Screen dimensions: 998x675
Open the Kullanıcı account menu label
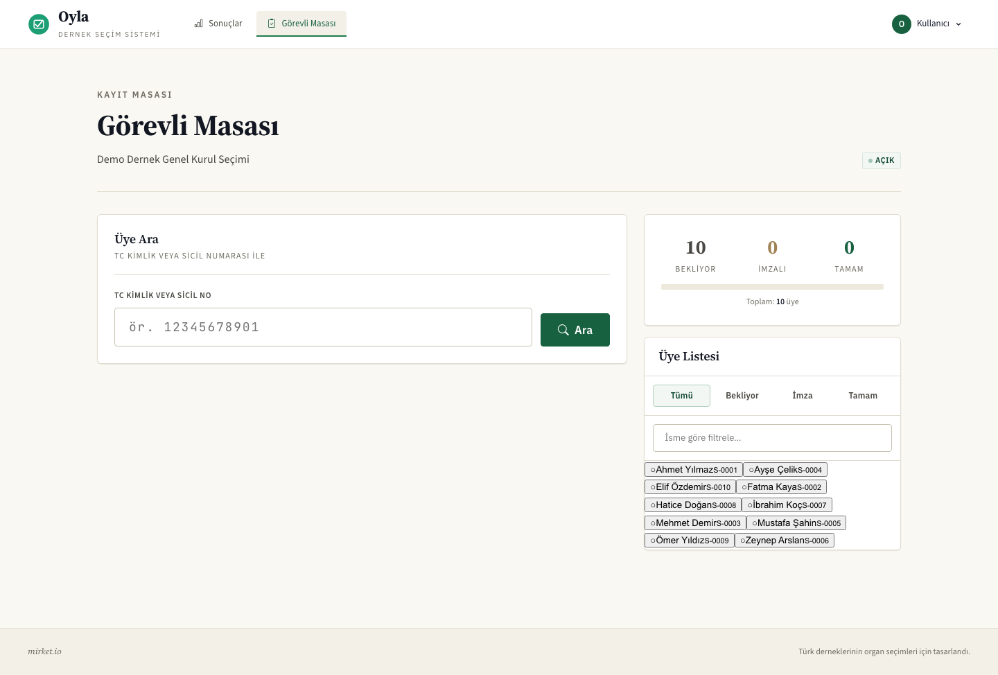(x=933, y=24)
